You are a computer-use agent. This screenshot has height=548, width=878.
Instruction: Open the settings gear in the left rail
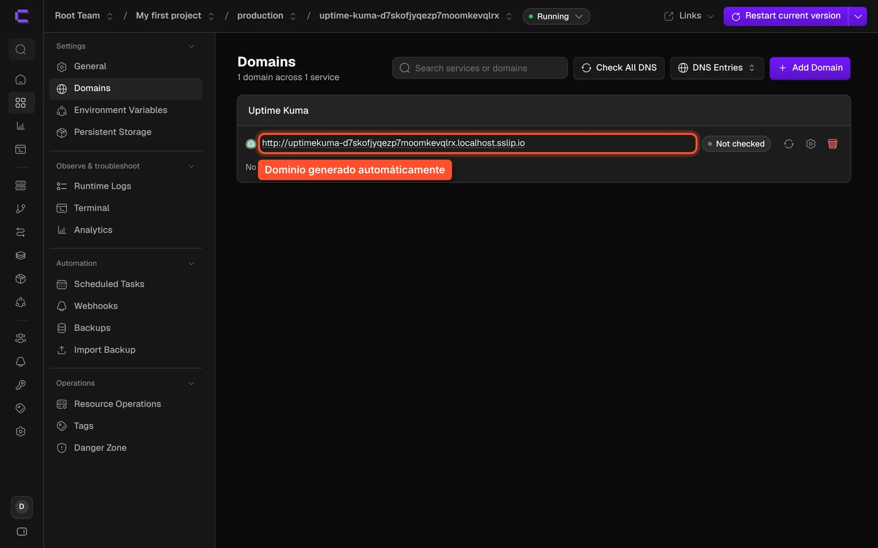click(21, 432)
